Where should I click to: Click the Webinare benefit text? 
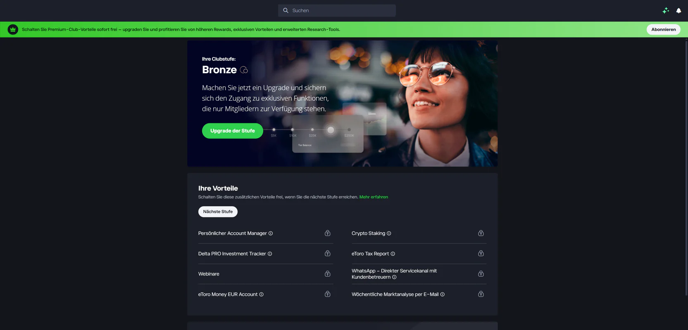coord(209,274)
